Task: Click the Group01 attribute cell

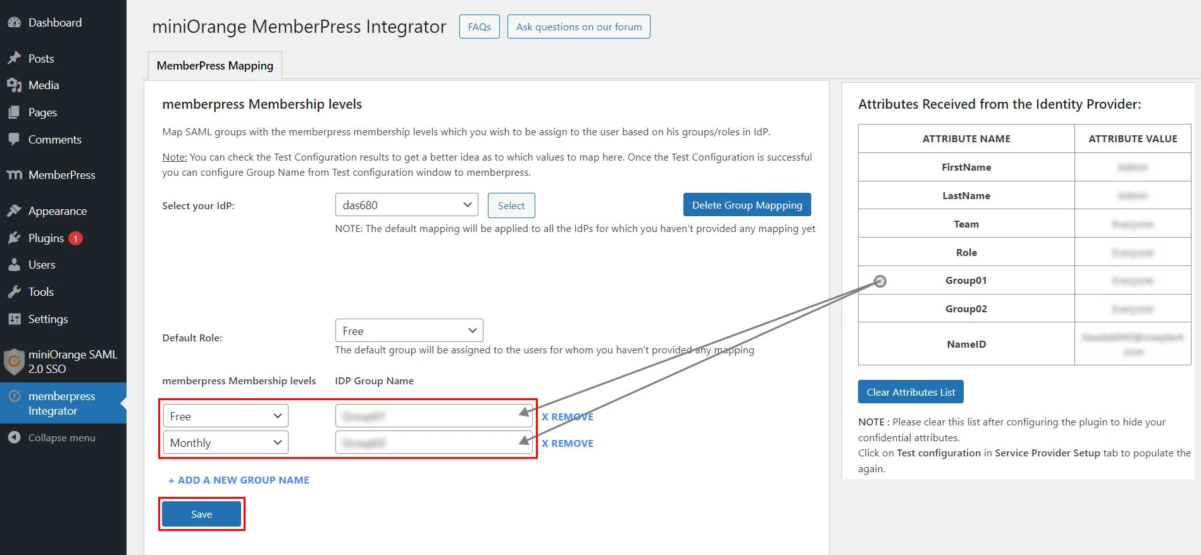Action: coord(966,280)
